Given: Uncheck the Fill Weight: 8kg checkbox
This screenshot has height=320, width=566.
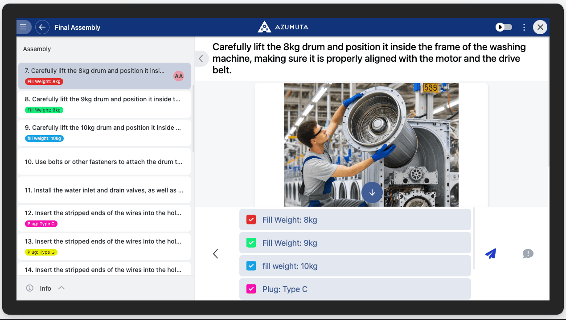Looking at the screenshot, I should point(251,220).
